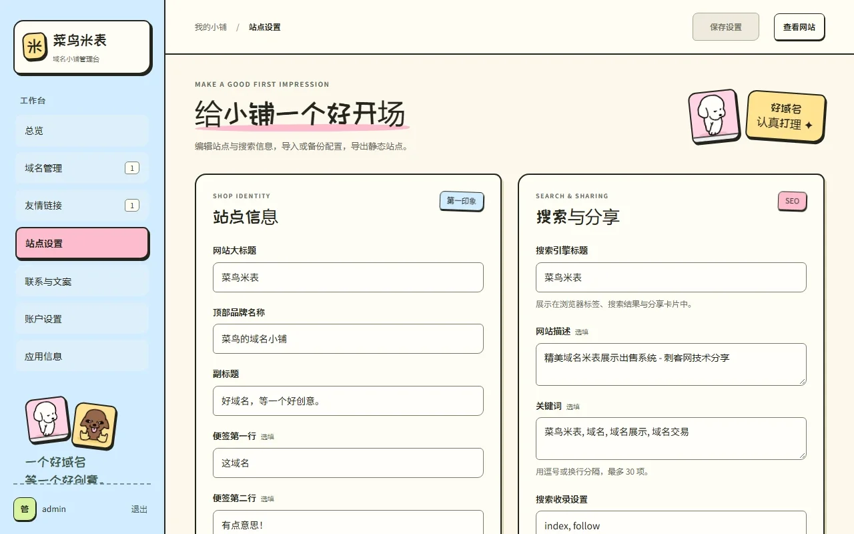Screen dimensions: 854x534
Task: Click hint text 用逗号或换行分隔，最多 30 项。
Action: 592,471
